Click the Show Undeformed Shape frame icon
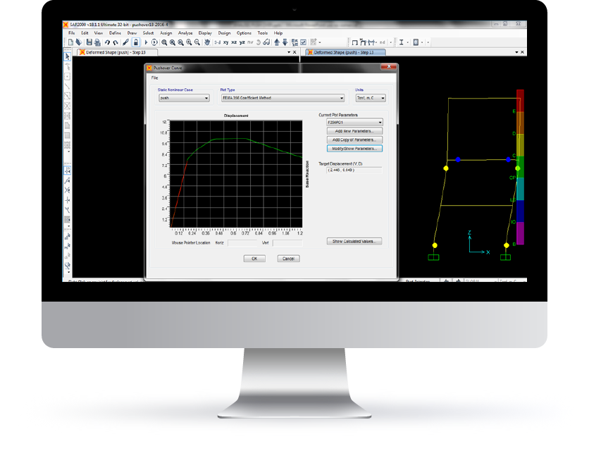This screenshot has height=451, width=589. click(x=354, y=42)
